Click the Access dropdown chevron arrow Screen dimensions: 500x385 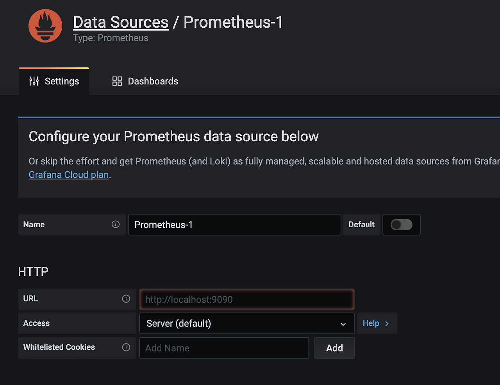(343, 324)
